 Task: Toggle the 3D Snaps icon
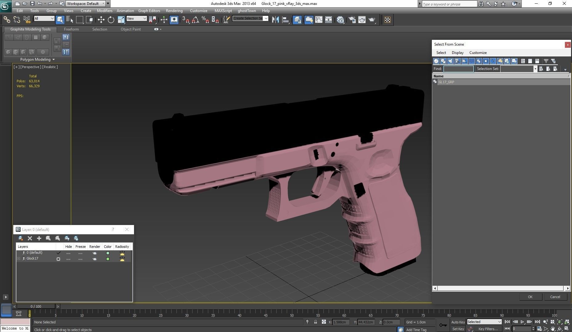point(185,20)
